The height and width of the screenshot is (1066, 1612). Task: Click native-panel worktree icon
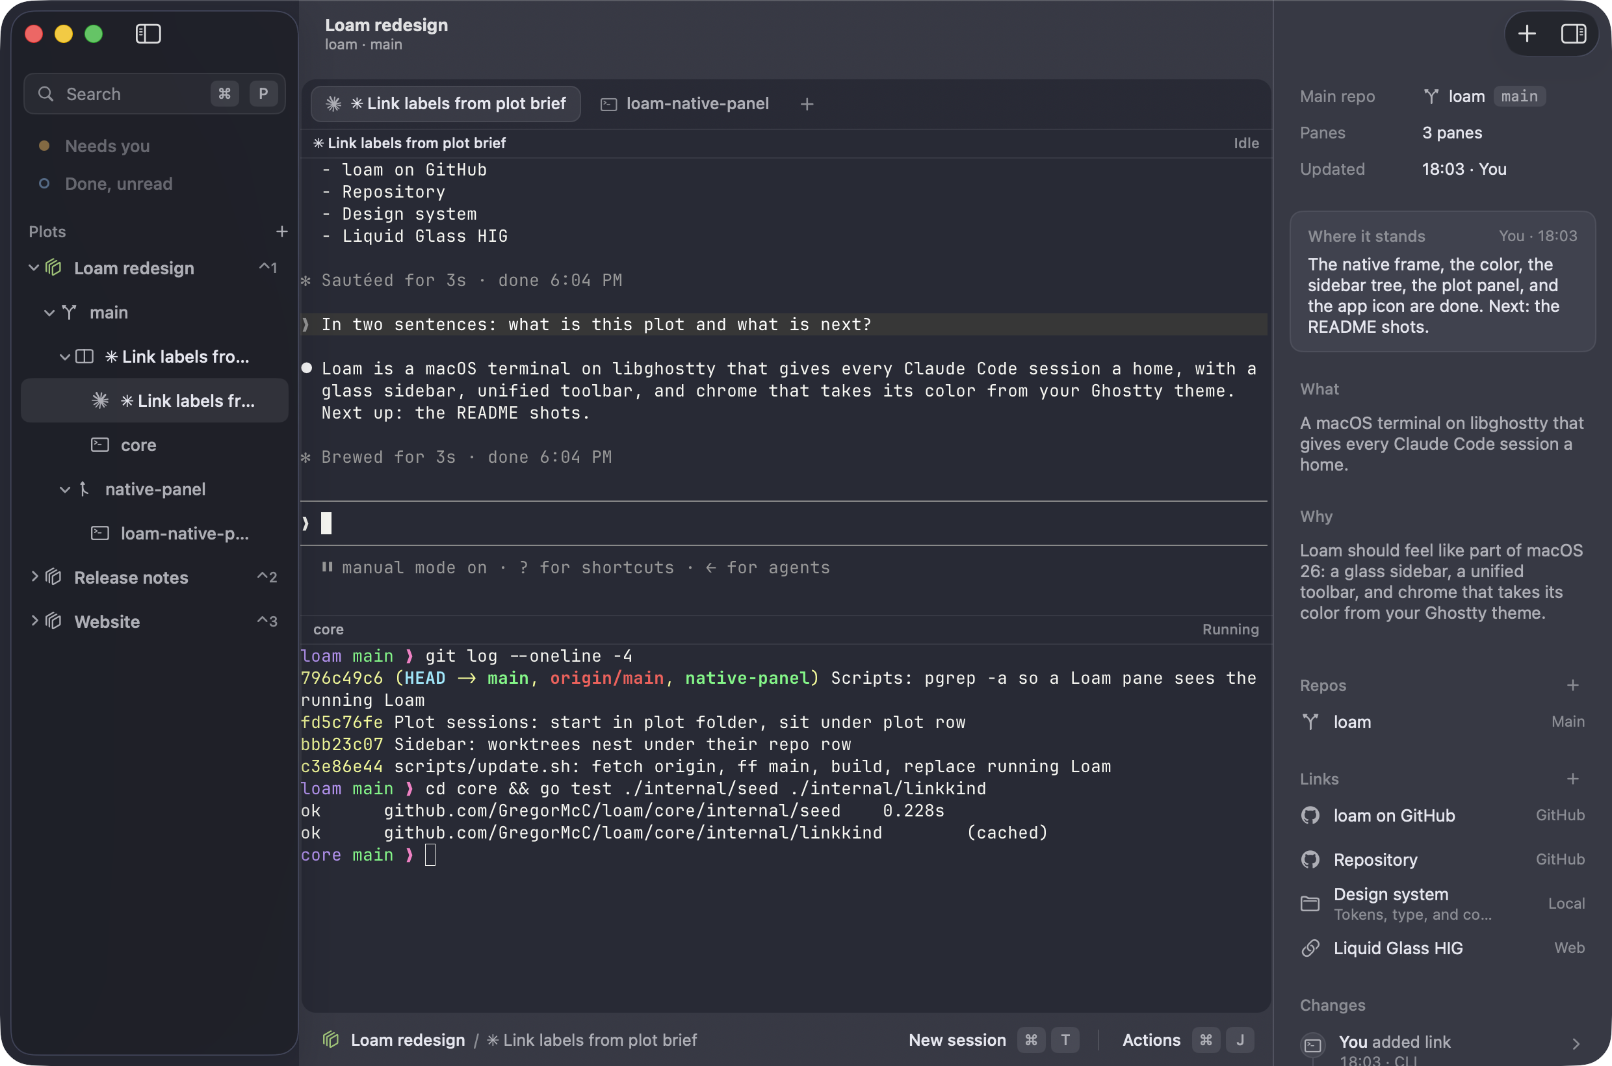84,489
